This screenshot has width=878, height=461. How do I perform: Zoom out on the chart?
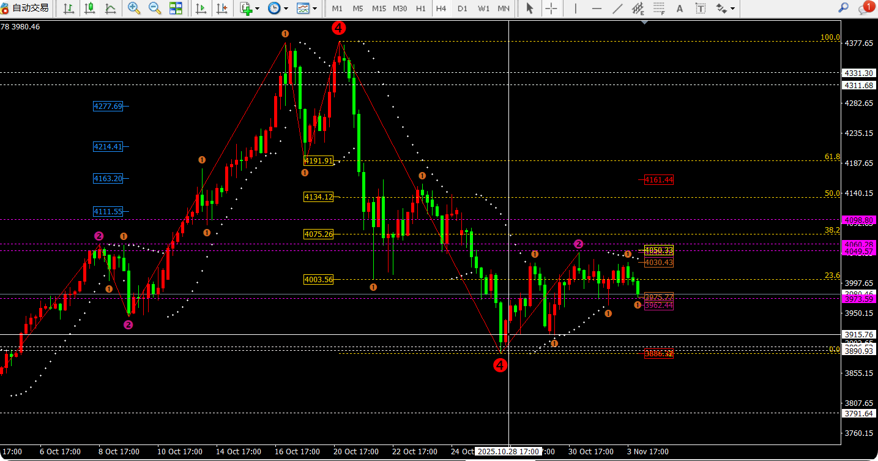(x=155, y=8)
